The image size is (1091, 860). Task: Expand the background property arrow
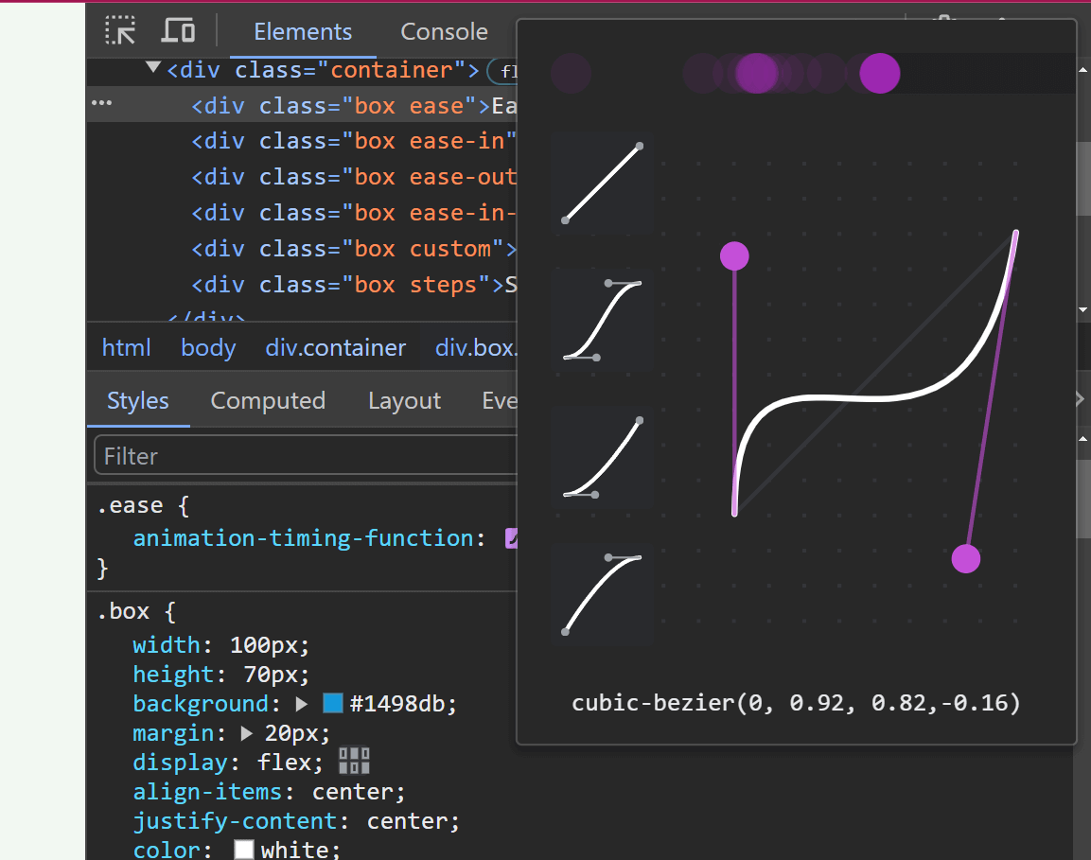303,703
